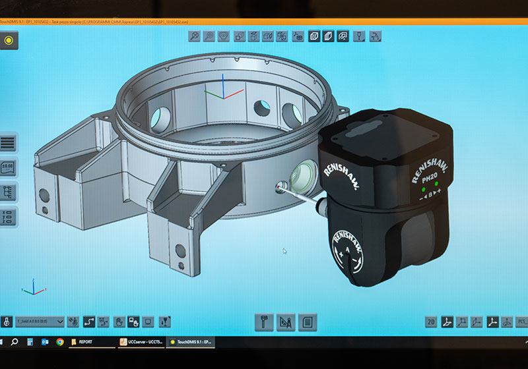Click the PCS coordinate system button
This screenshot has width=528, height=369.
522,322
